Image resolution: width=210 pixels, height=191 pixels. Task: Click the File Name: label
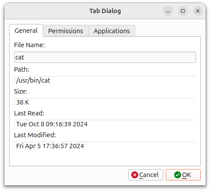pyautogui.click(x=29, y=45)
